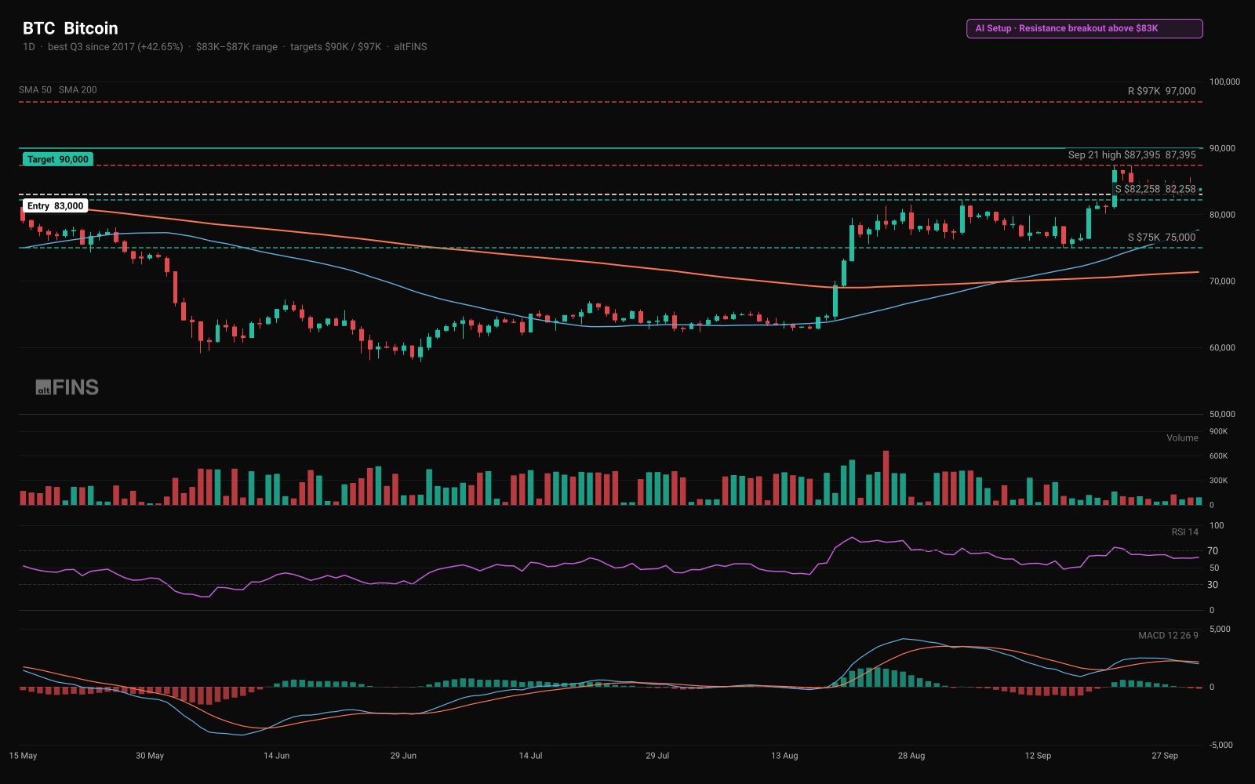Click the 12 Sep date axis label

click(1038, 756)
